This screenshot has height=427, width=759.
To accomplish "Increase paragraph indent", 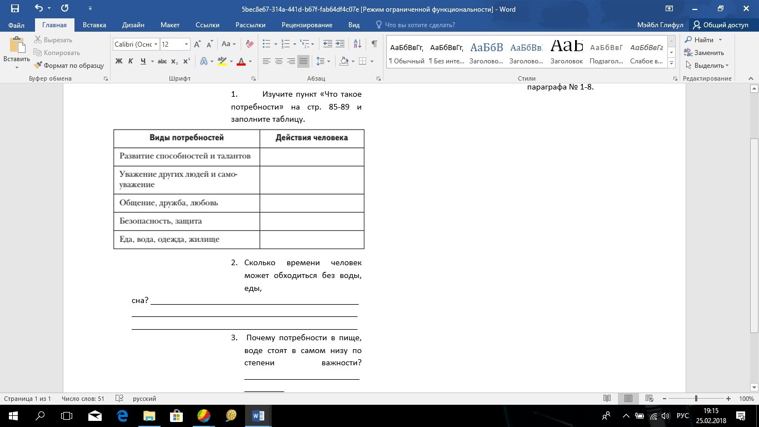I will tap(340, 44).
